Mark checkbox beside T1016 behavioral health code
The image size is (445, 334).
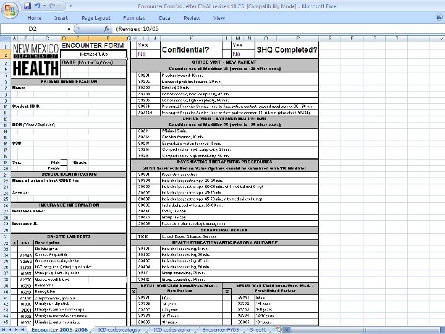[133, 236]
